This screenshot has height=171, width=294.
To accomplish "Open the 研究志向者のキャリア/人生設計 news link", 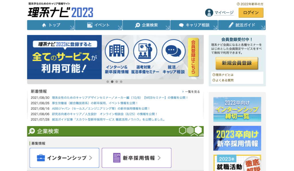I will tap(105, 114).
